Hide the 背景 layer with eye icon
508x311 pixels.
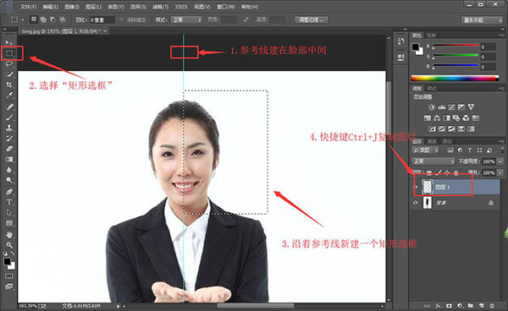(416, 203)
